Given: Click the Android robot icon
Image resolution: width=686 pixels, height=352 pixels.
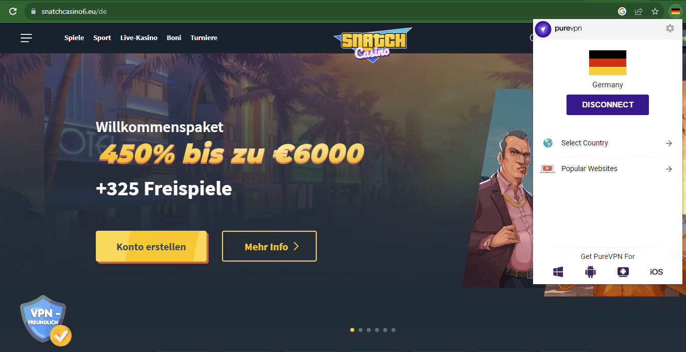Looking at the screenshot, I should (590, 272).
